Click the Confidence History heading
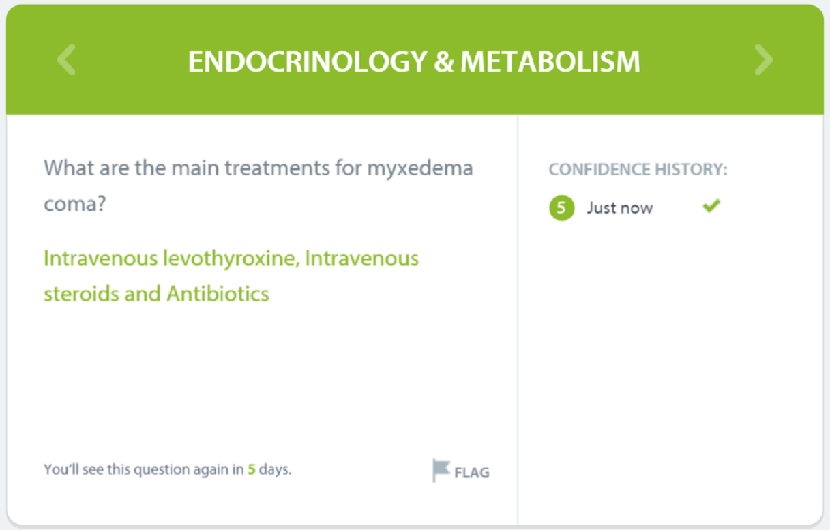The image size is (830, 530). 638,169
